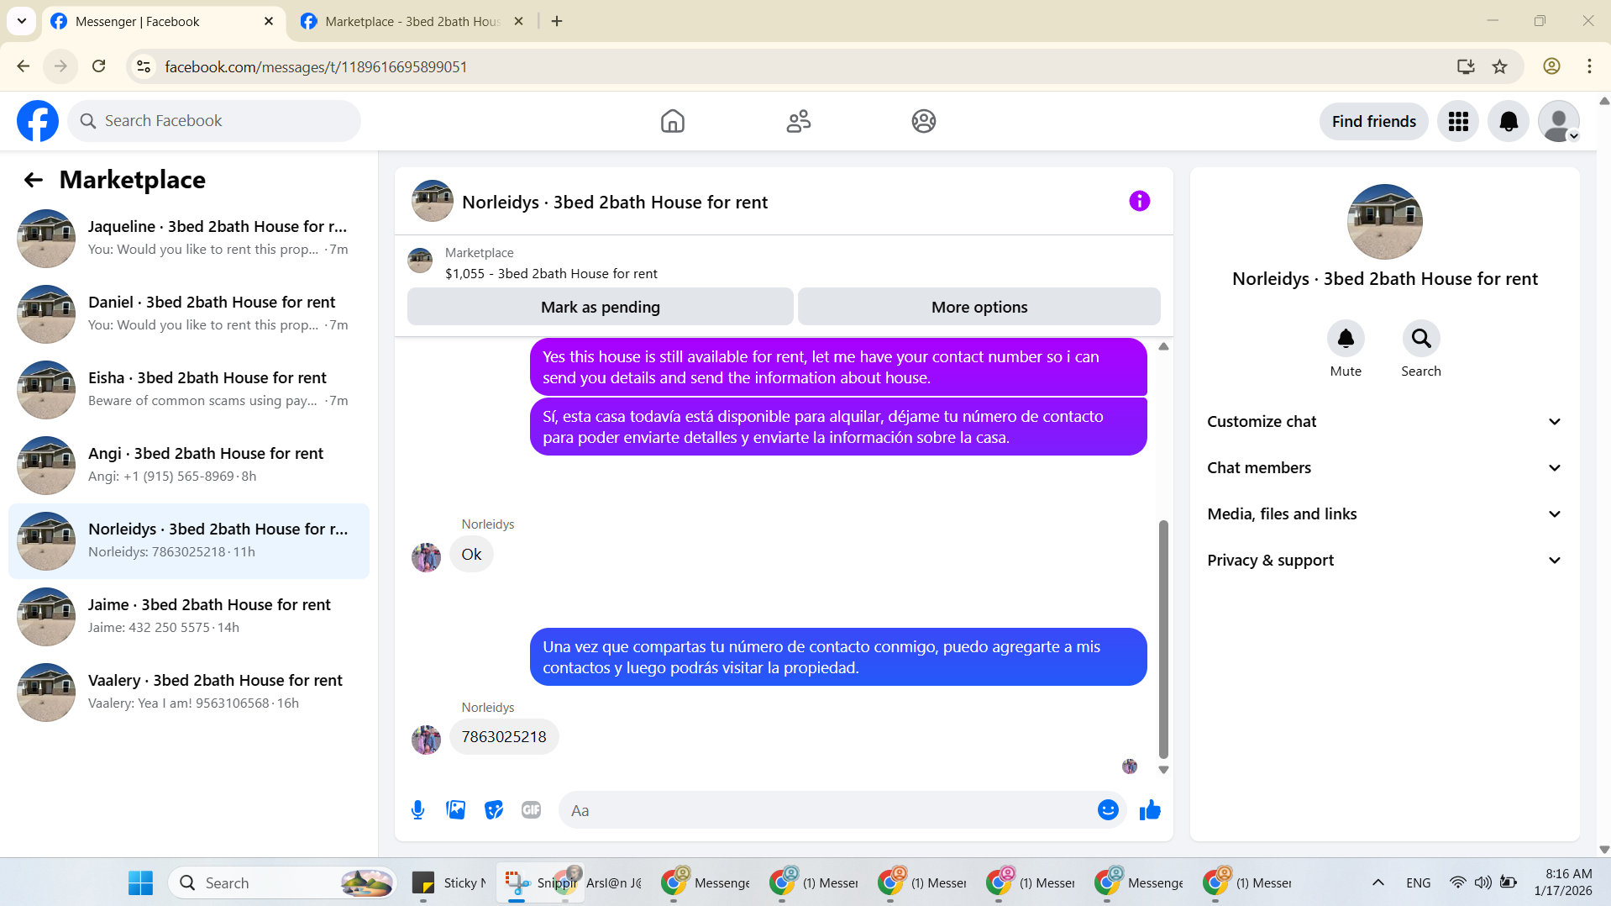Viewport: 1611px width, 906px height.
Task: Open the emoji picker smiley
Action: 1107,810
